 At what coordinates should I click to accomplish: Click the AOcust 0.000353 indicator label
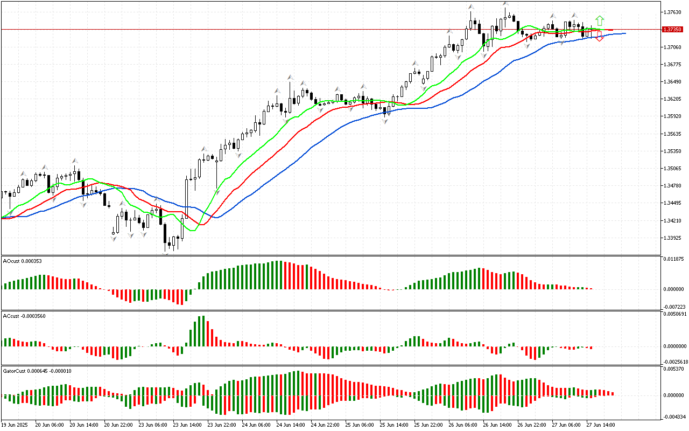coord(23,261)
